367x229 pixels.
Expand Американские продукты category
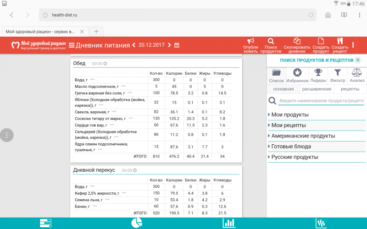point(303,136)
